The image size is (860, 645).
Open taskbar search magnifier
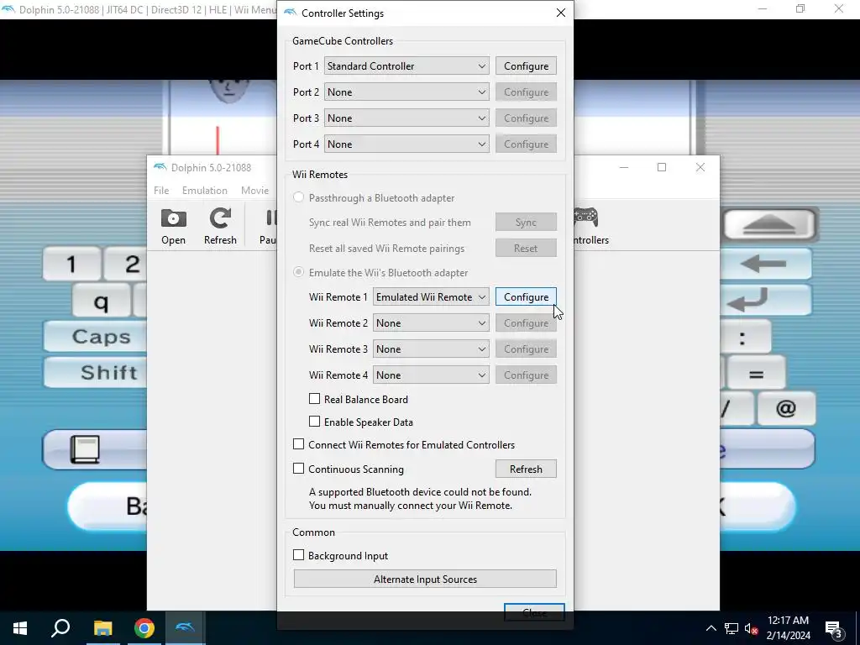point(60,628)
